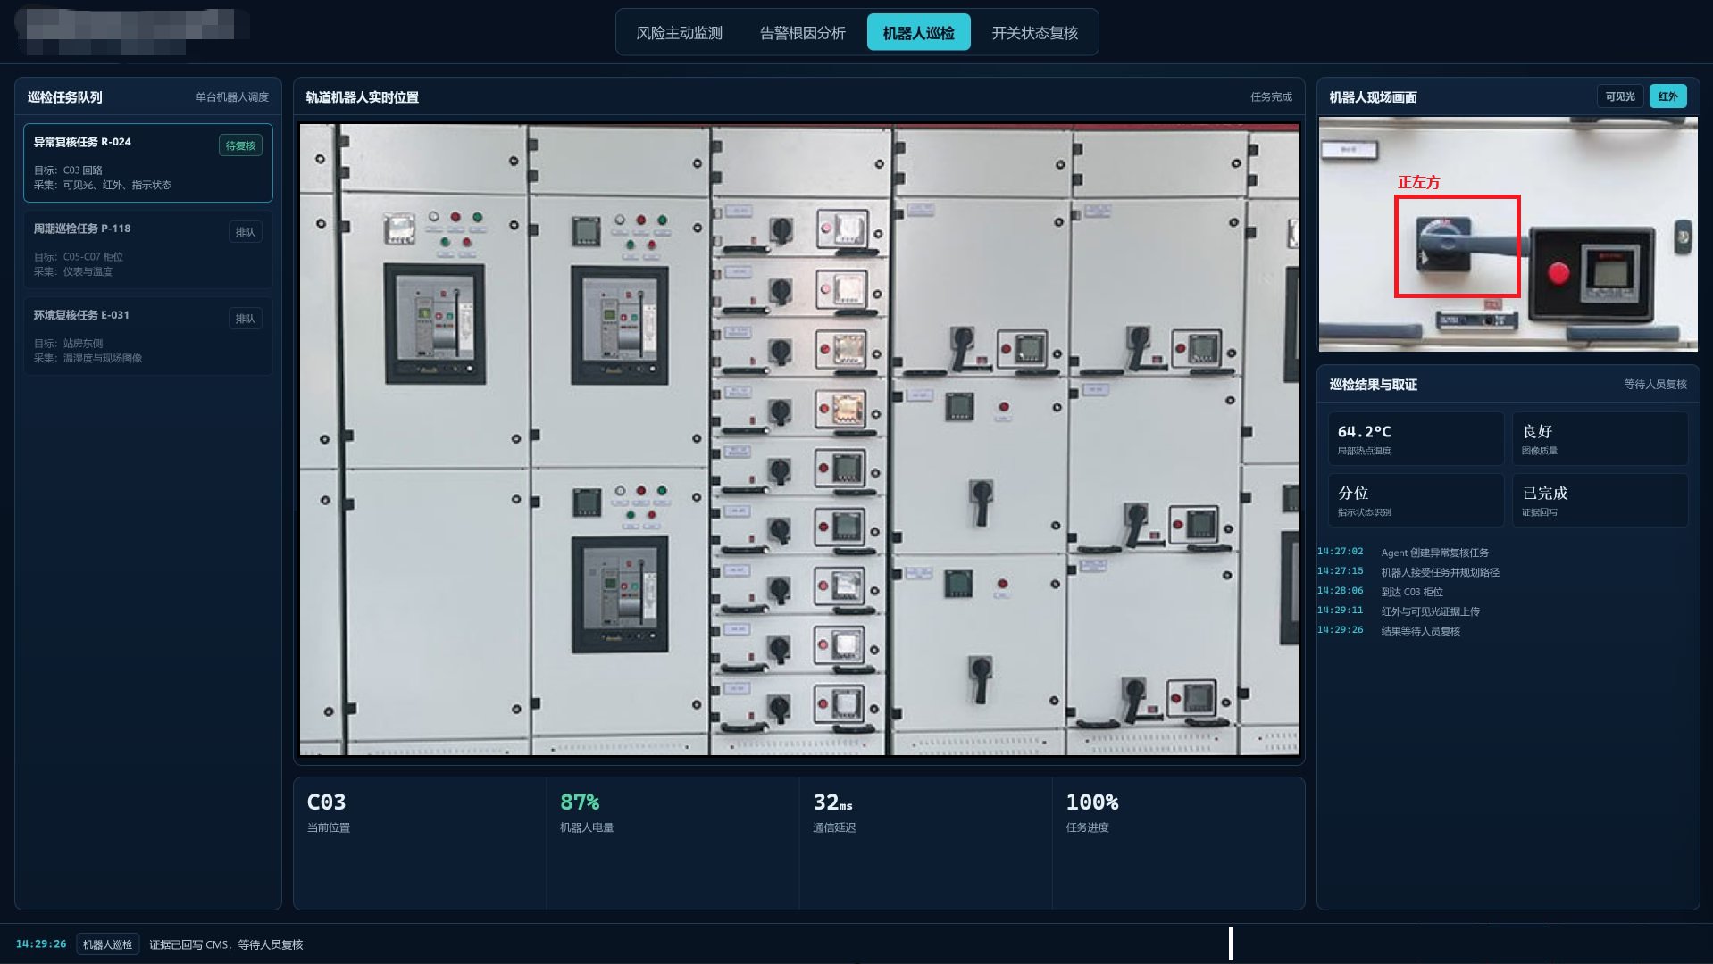
Task: Click the 待复核 status badge
Action: 240,145
